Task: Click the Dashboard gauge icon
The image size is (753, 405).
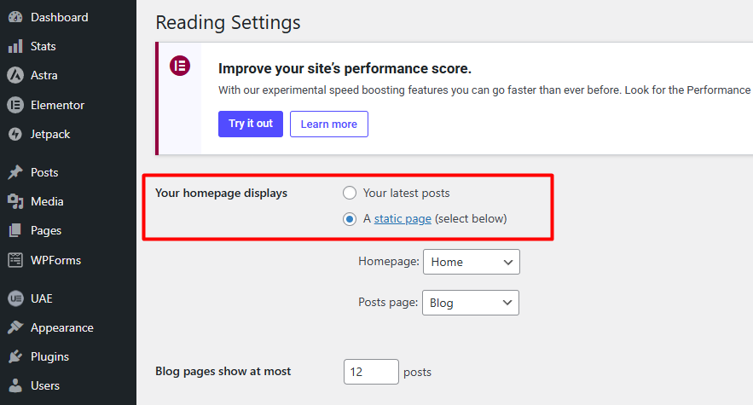Action: (15, 17)
